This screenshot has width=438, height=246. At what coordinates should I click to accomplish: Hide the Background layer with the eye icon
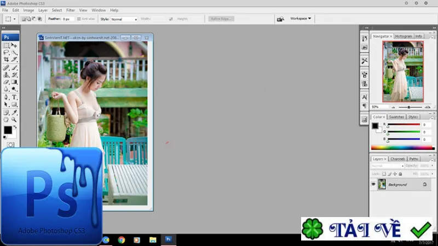click(373, 184)
